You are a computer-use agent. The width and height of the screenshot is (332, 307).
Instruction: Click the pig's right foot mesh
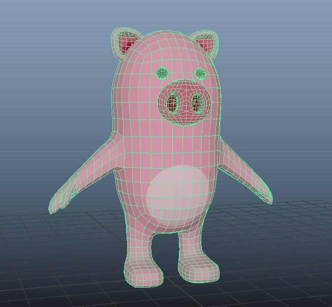(198, 270)
